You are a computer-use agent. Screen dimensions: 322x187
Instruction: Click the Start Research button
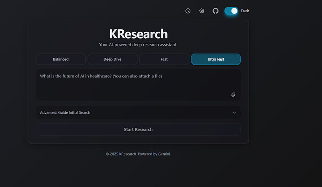(x=138, y=130)
